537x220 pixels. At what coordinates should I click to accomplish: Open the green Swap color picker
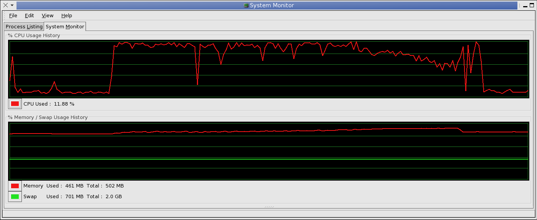click(x=15, y=197)
